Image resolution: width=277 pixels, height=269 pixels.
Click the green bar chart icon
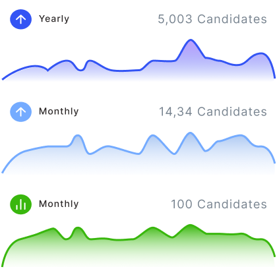[x=20, y=204]
